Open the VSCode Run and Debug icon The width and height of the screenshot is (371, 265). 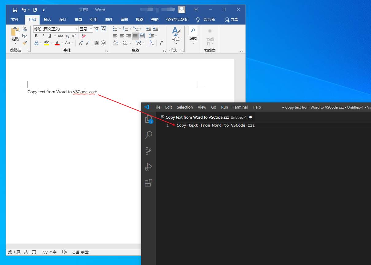149,167
